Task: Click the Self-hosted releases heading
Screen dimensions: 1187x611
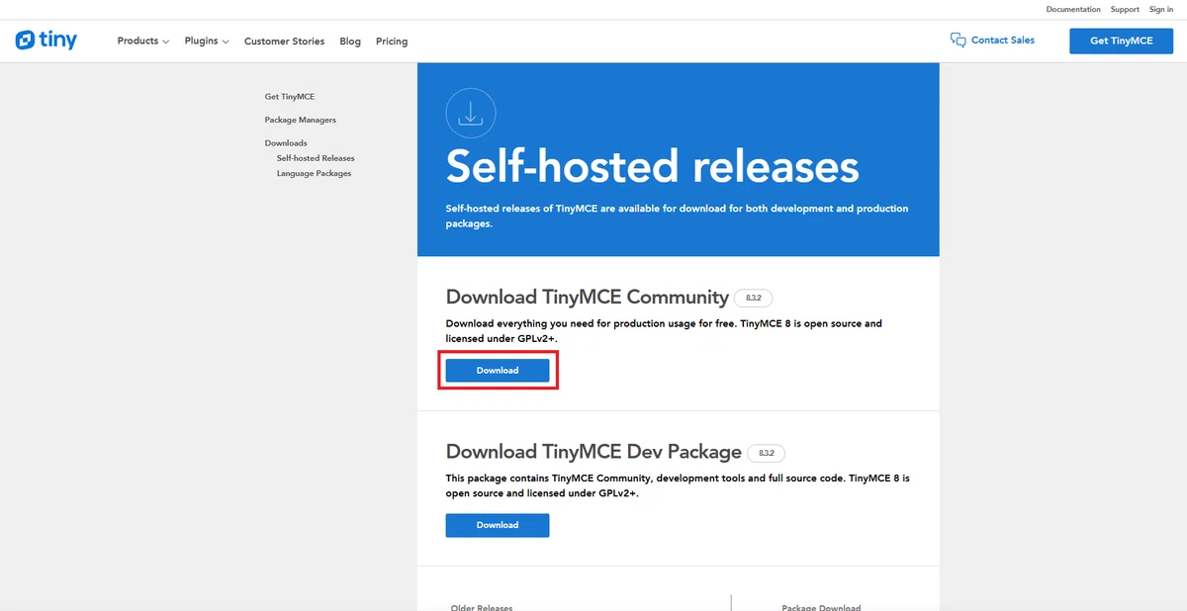Action: (x=653, y=166)
